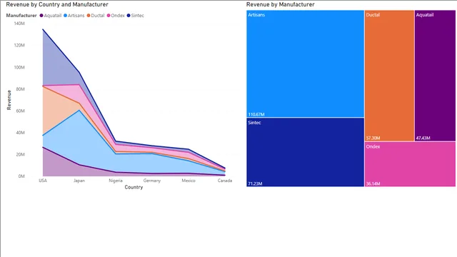The image size is (457, 257).
Task: Click the 100M revenue axis tick
Action: tap(19, 67)
